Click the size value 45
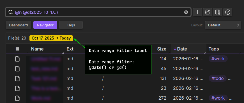This screenshot has width=244, height=103. click(164, 69)
